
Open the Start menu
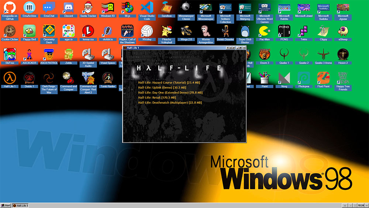(6, 205)
